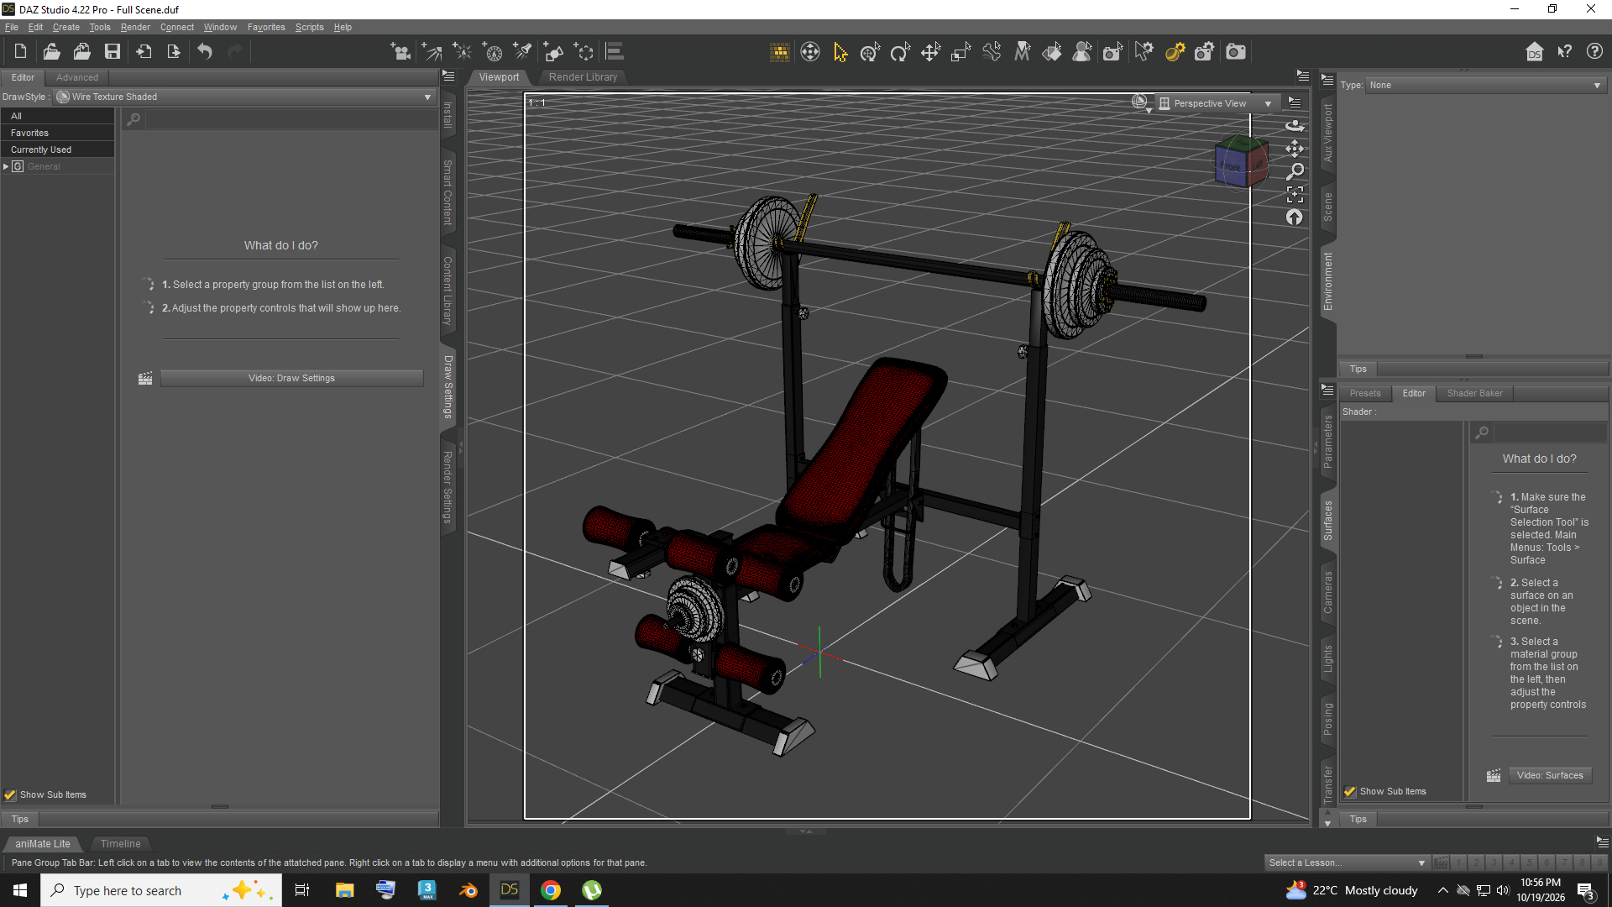Open the viewport options menu icon
The width and height of the screenshot is (1612, 907).
coord(1295,102)
